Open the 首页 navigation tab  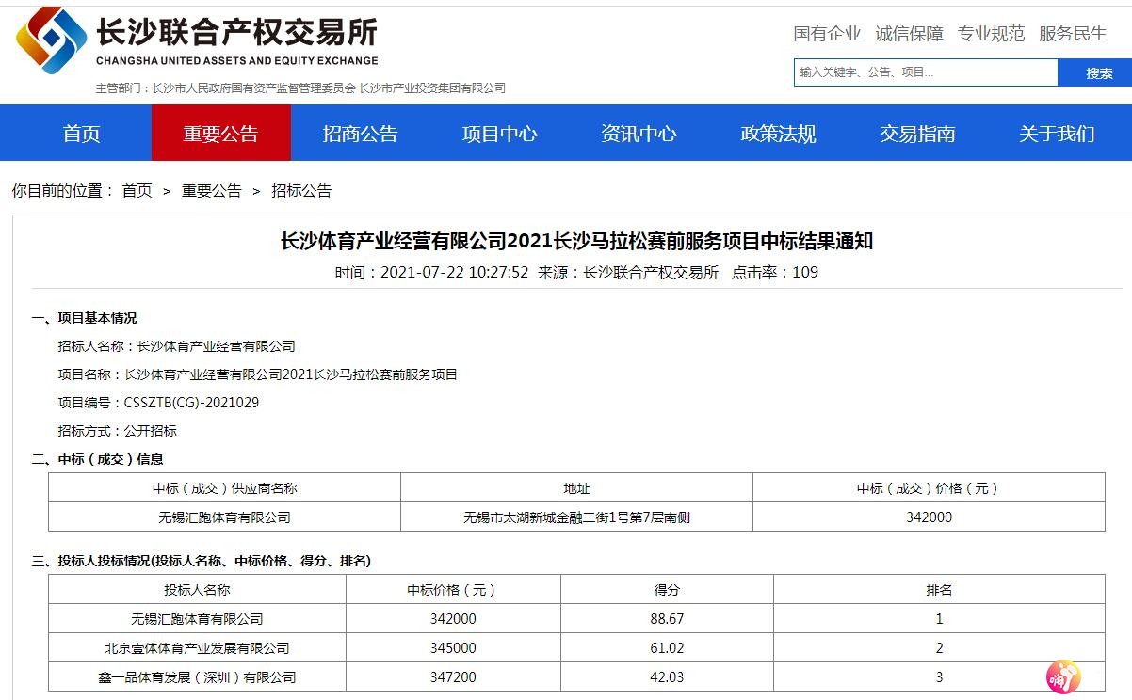pos(82,134)
